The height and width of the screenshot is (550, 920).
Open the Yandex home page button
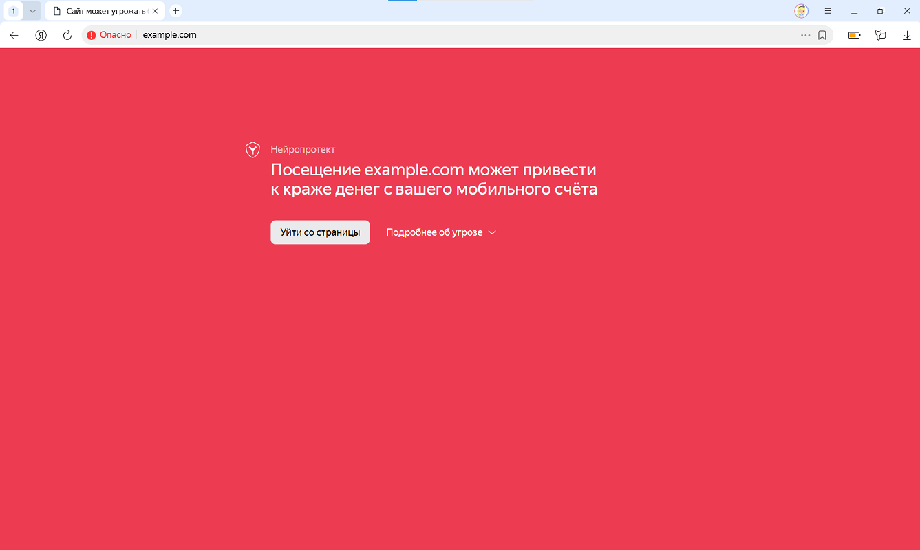click(41, 35)
